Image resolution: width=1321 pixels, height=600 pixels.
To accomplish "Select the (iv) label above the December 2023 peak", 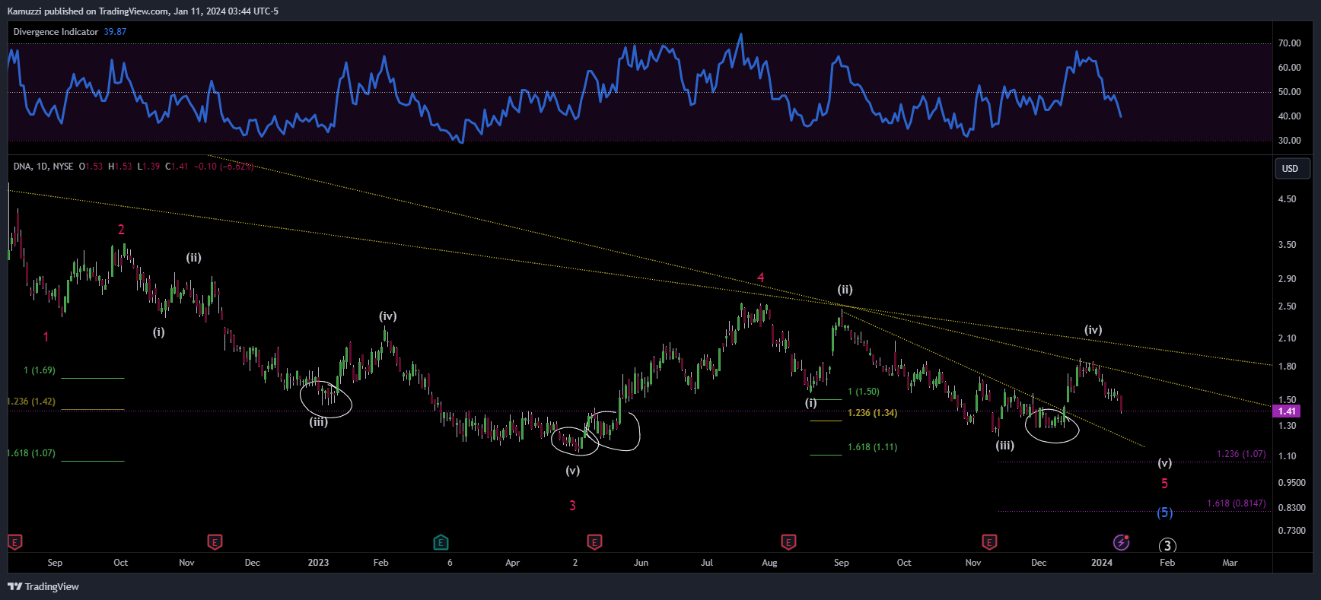I will [1093, 330].
